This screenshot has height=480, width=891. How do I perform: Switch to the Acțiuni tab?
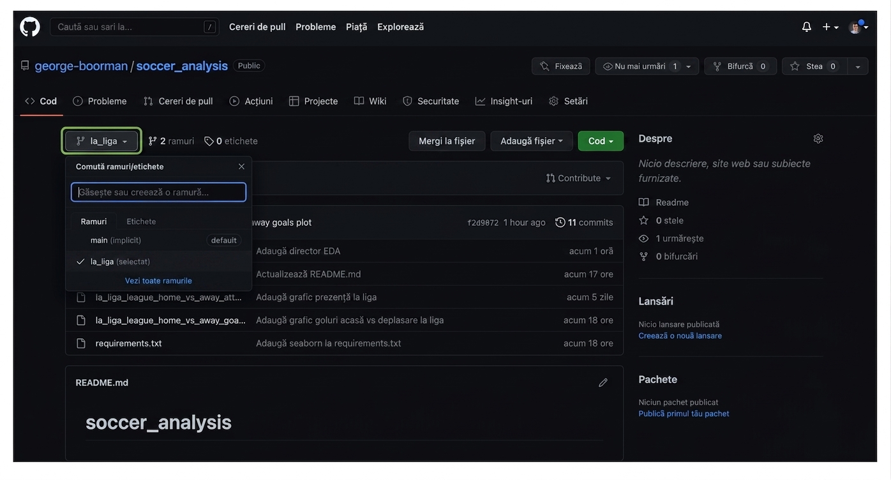251,101
